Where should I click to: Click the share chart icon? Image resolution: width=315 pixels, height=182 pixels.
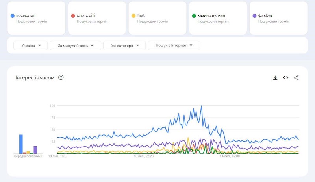[x=296, y=78]
